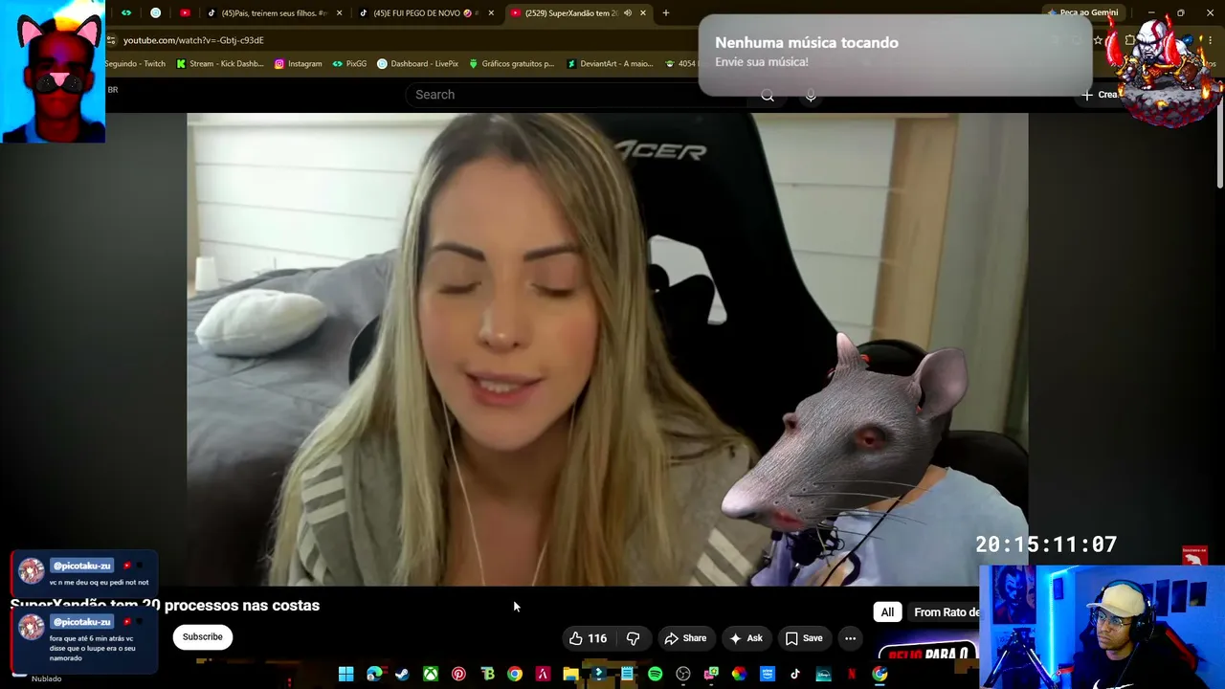Select the All filter chip

[887, 612]
